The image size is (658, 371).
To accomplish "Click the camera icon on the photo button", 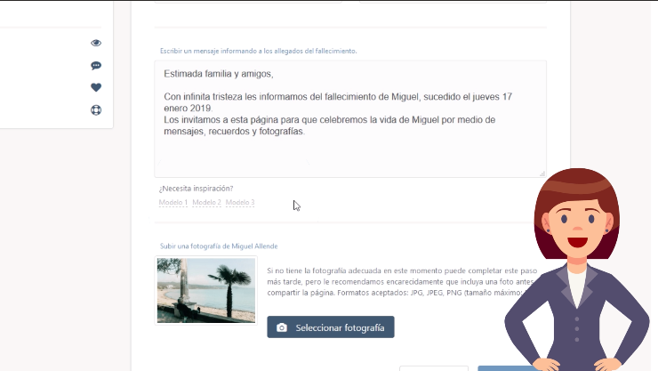I will tap(282, 327).
